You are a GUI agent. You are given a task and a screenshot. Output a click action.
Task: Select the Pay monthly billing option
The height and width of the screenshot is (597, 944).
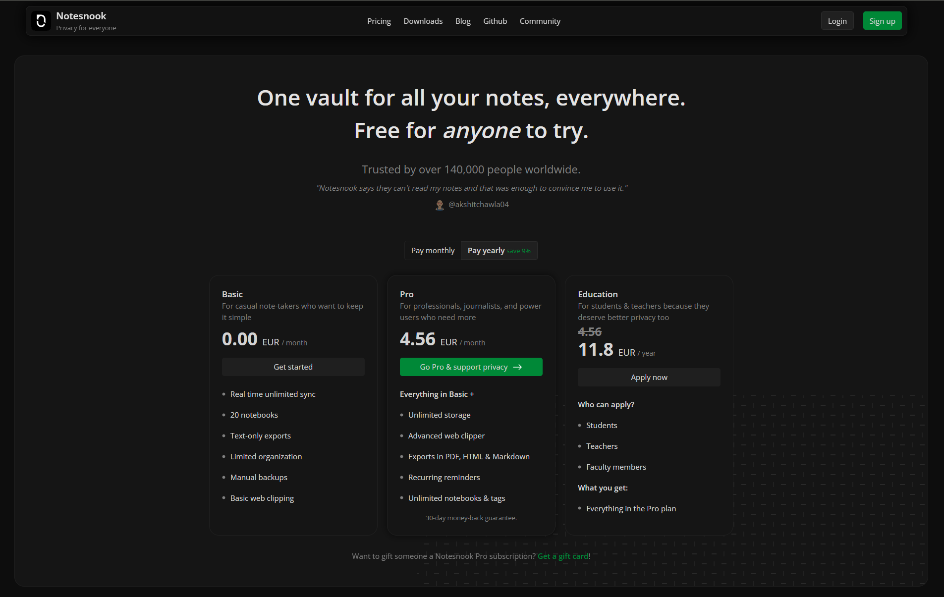click(x=433, y=251)
